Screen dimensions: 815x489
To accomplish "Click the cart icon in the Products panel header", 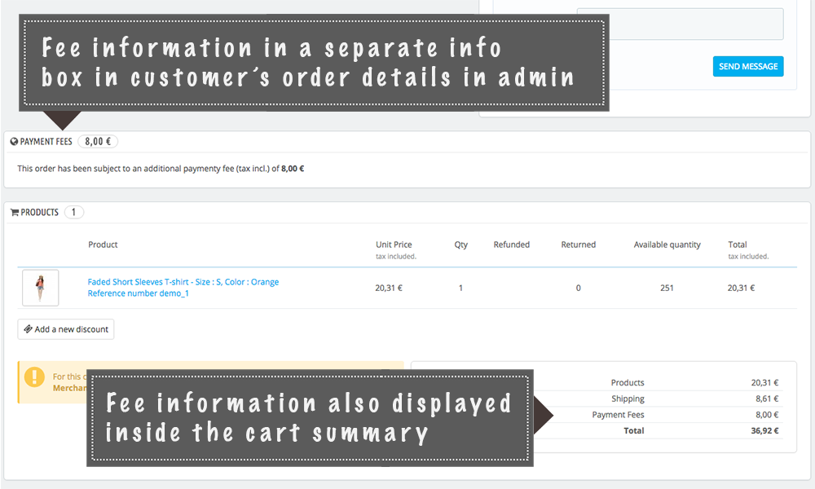I will [x=13, y=212].
